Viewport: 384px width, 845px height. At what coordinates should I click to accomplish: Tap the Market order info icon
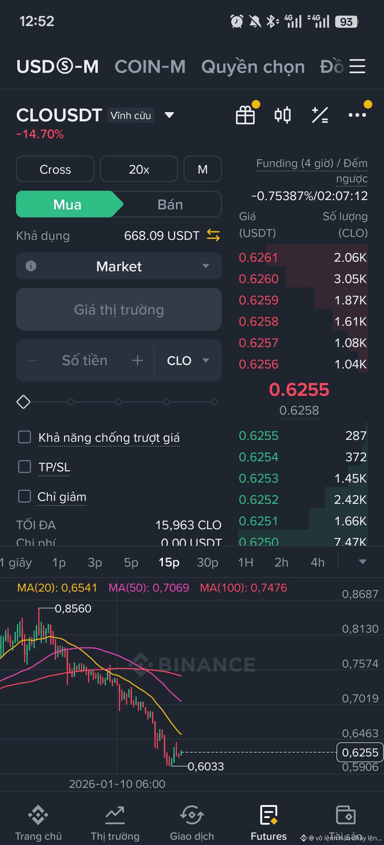[31, 266]
